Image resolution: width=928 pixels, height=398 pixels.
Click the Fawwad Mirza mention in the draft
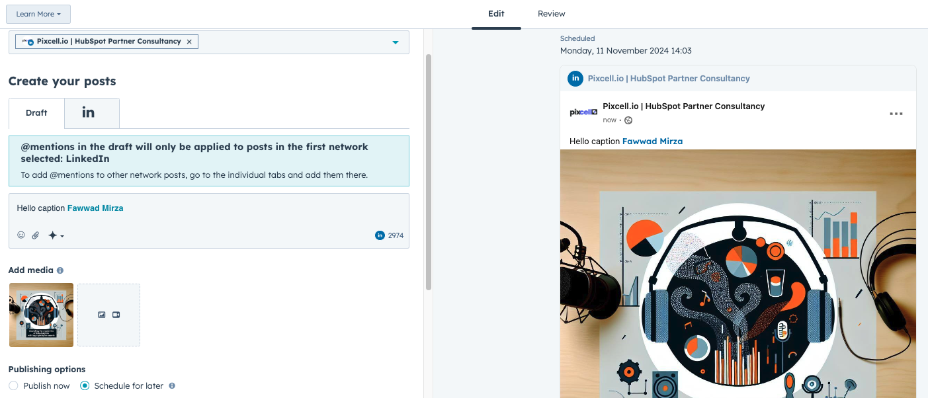point(95,208)
